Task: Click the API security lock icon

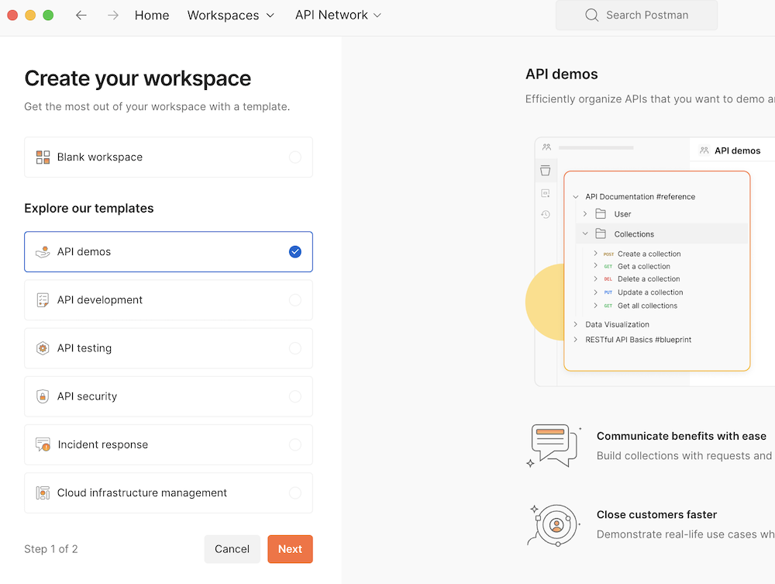Action: pos(42,396)
